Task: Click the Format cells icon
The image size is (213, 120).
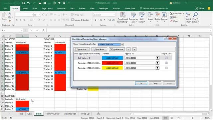Action: [x=164, y=15]
